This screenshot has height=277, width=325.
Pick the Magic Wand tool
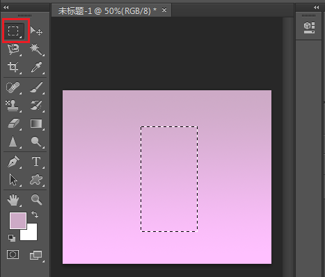tap(37, 49)
